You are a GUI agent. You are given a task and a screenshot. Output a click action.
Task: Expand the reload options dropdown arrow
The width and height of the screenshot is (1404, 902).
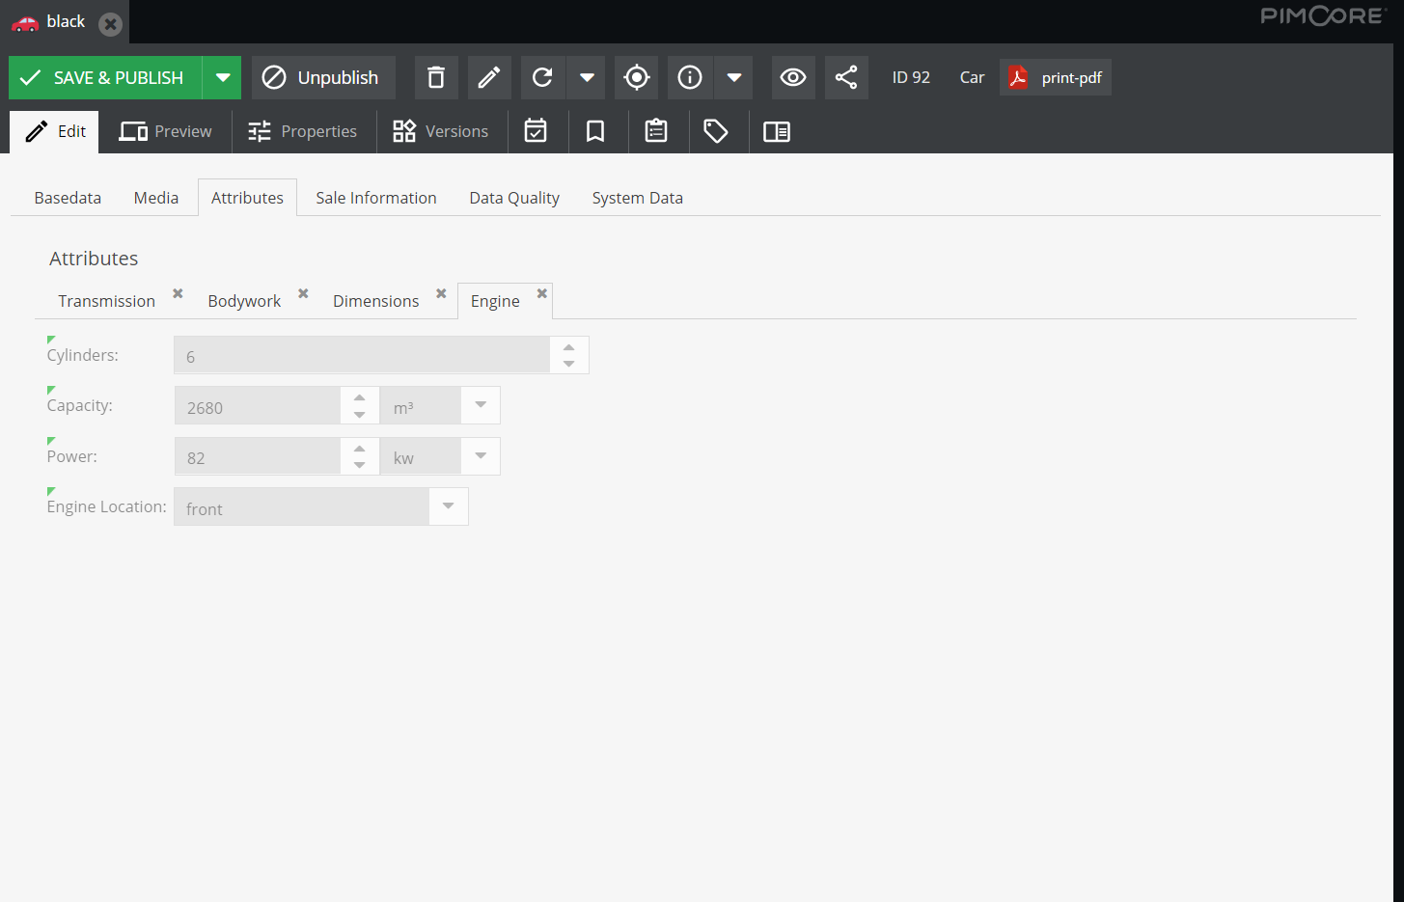click(586, 78)
